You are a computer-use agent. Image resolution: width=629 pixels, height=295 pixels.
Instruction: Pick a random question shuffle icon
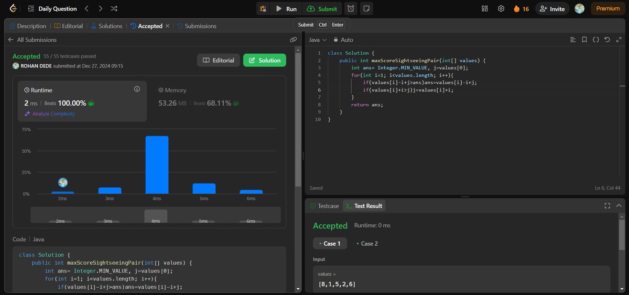point(114,9)
